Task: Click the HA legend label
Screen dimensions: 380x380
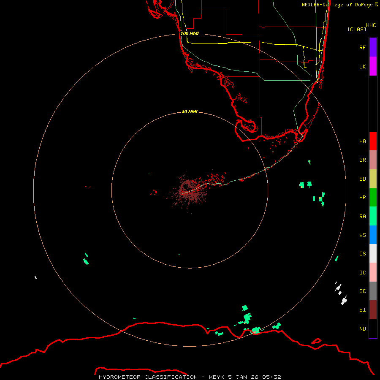Action: click(362, 141)
